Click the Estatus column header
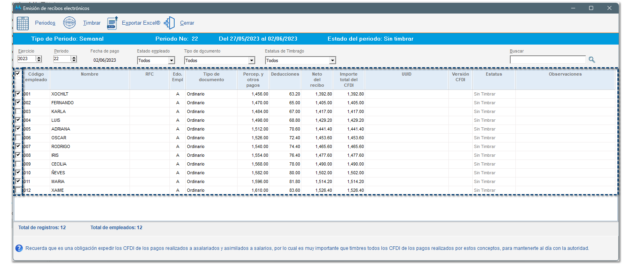Screen dimensions: 623x265 (x=493, y=74)
